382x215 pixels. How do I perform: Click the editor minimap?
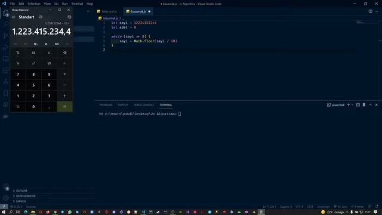pos(359,22)
